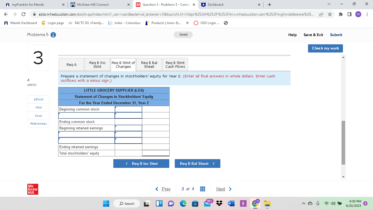
Task: Open a new browser tab
Action: point(270,5)
